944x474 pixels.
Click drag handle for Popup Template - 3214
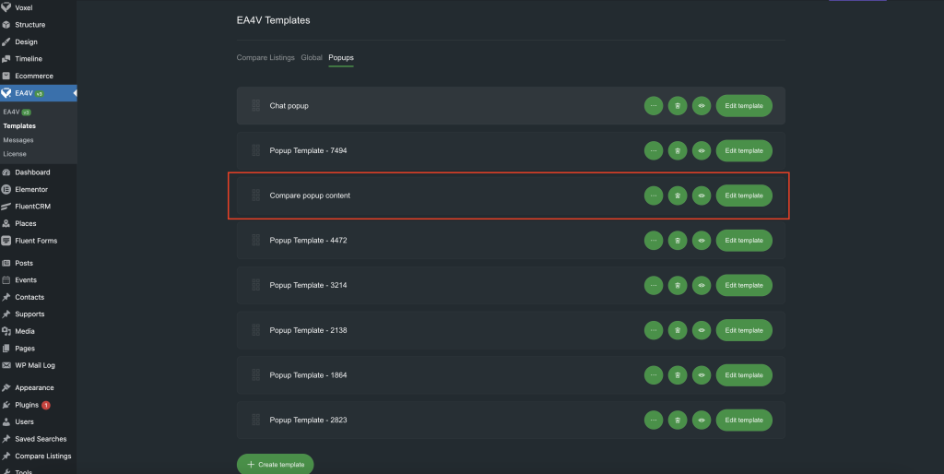click(x=255, y=285)
